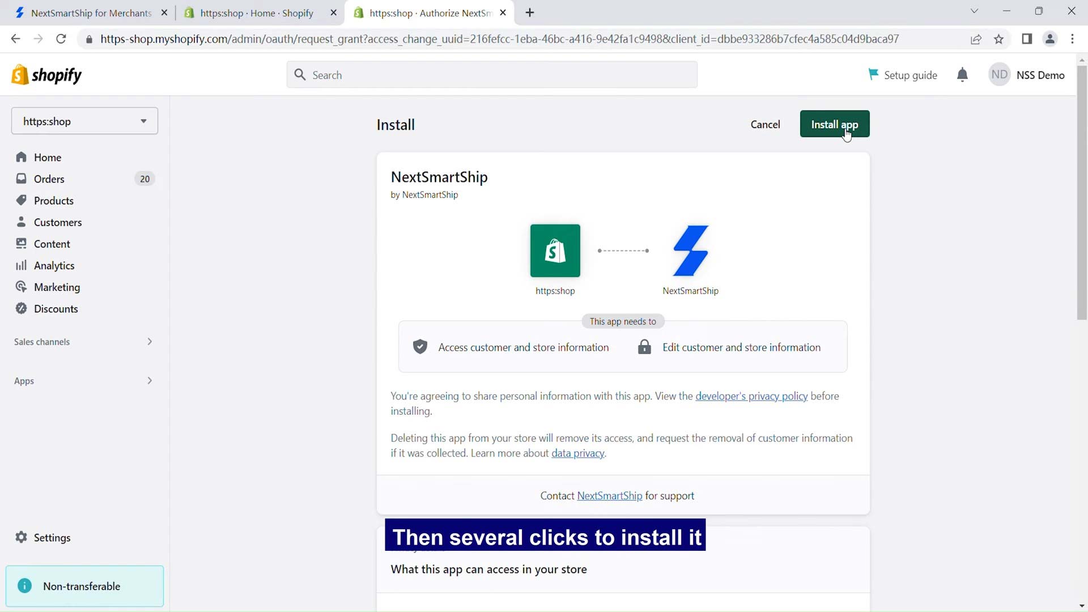Click the Install app button

tap(834, 124)
